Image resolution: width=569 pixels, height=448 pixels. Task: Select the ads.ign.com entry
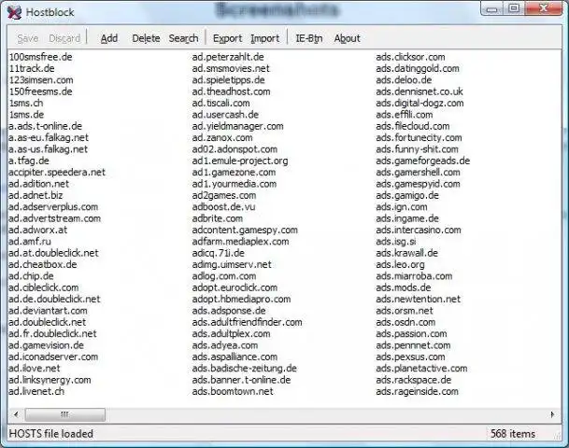[402, 207]
